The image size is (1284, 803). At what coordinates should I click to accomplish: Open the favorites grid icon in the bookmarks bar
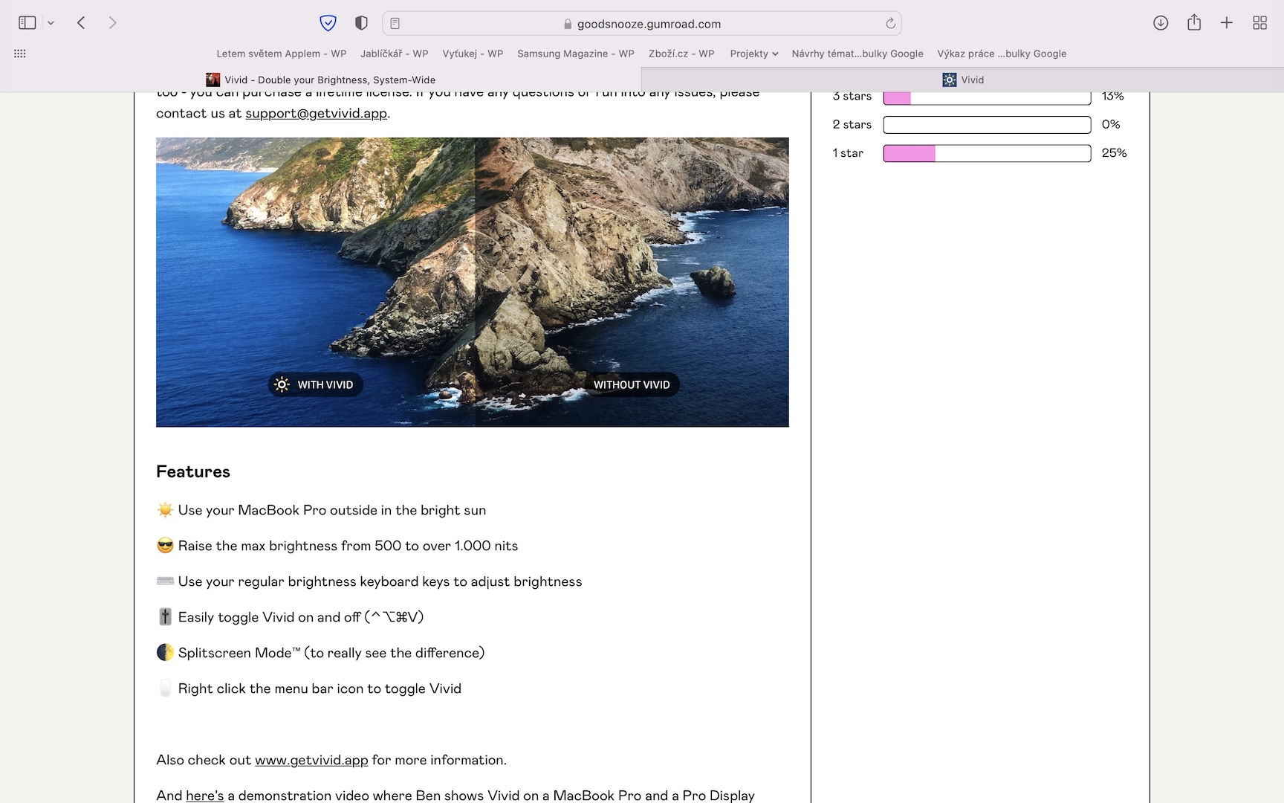[20, 54]
